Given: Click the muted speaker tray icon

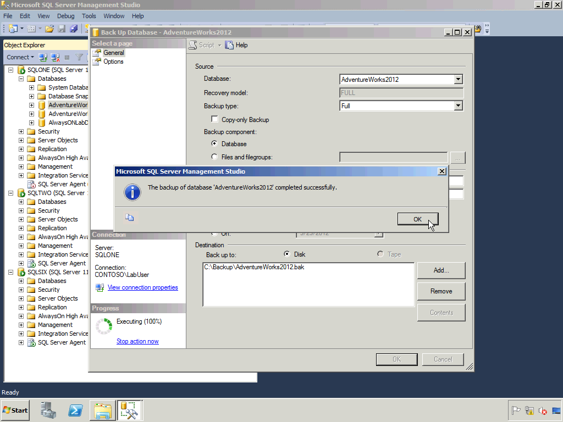Looking at the screenshot, I should tap(543, 410).
